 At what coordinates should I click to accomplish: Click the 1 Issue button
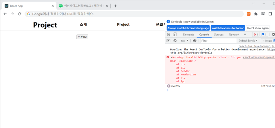click(268, 41)
